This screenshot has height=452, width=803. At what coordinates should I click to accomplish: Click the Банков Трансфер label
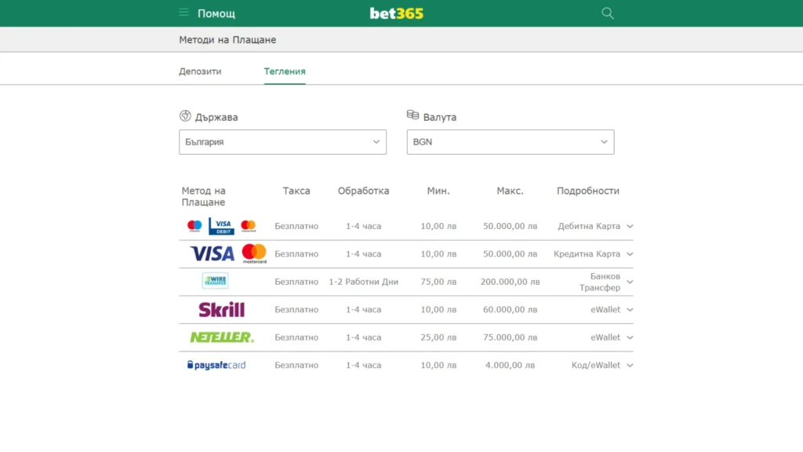pos(600,282)
